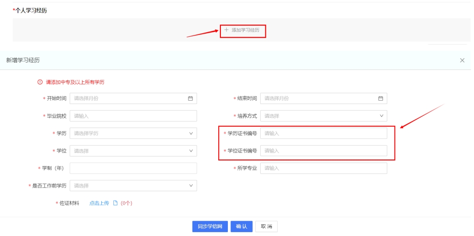Close the 新增学习经历 dialog
Viewport: 474px width, 236px height.
(x=462, y=60)
